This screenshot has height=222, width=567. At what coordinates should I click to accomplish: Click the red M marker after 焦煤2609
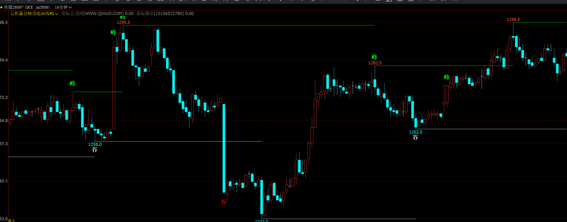coord(23,7)
